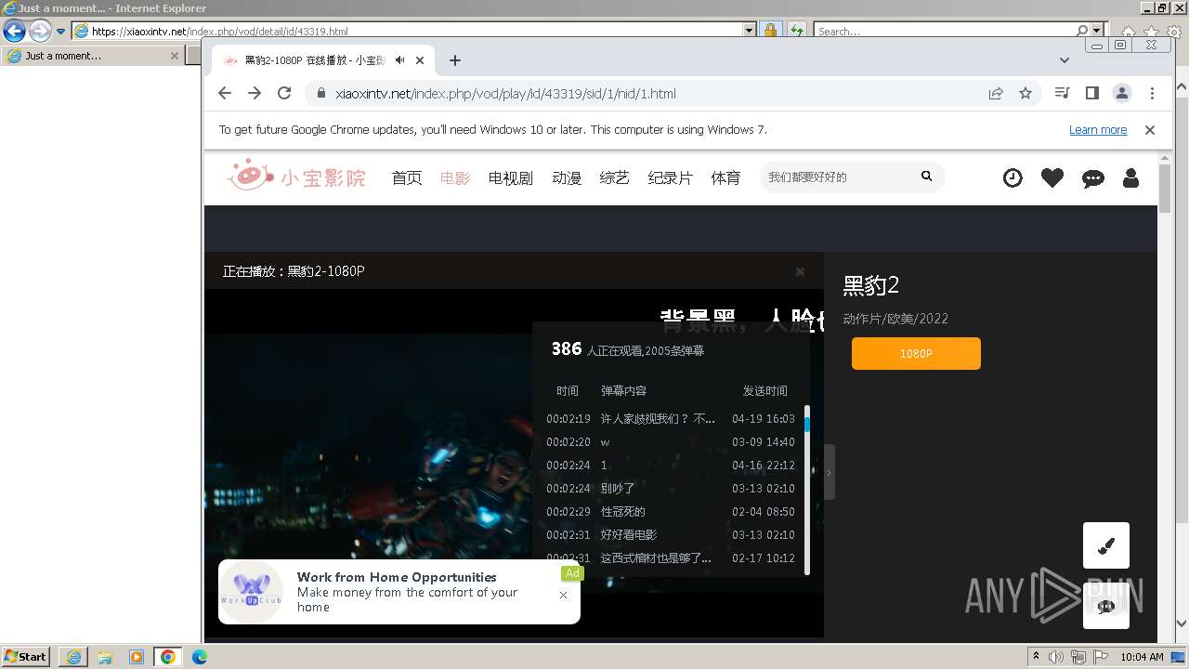Click danmaku row 别吵了
Screen dimensions: 1189x669
[x=671, y=489]
